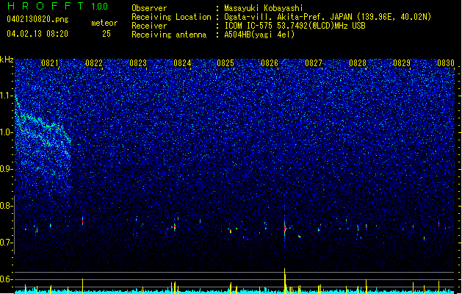This screenshot has height=294, width=462.
Task: Click the Receiving antenna label
Action: click(169, 35)
